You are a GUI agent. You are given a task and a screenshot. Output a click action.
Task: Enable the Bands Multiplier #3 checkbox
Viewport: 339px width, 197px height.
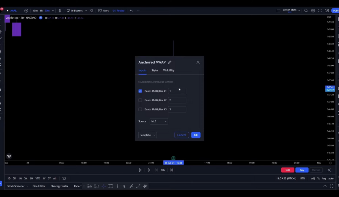point(140,109)
